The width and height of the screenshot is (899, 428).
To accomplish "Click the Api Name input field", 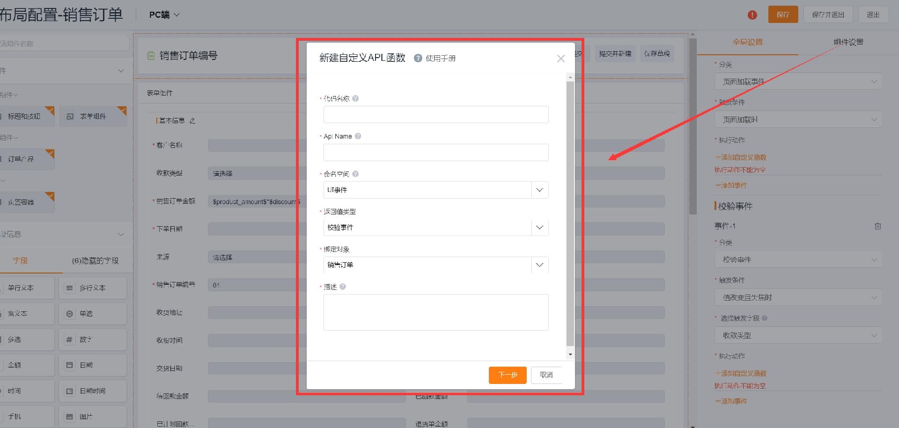I will pos(436,153).
